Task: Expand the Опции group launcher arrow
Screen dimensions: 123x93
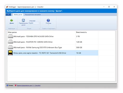Action: [x=39, y=29]
